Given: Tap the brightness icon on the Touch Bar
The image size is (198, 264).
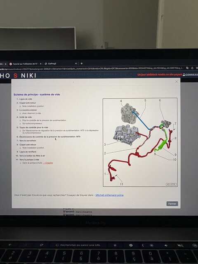Looking at the screenshot, I should [152, 245].
